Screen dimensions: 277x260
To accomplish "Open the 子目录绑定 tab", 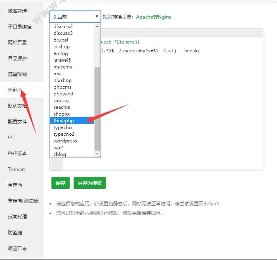I will (20, 27).
